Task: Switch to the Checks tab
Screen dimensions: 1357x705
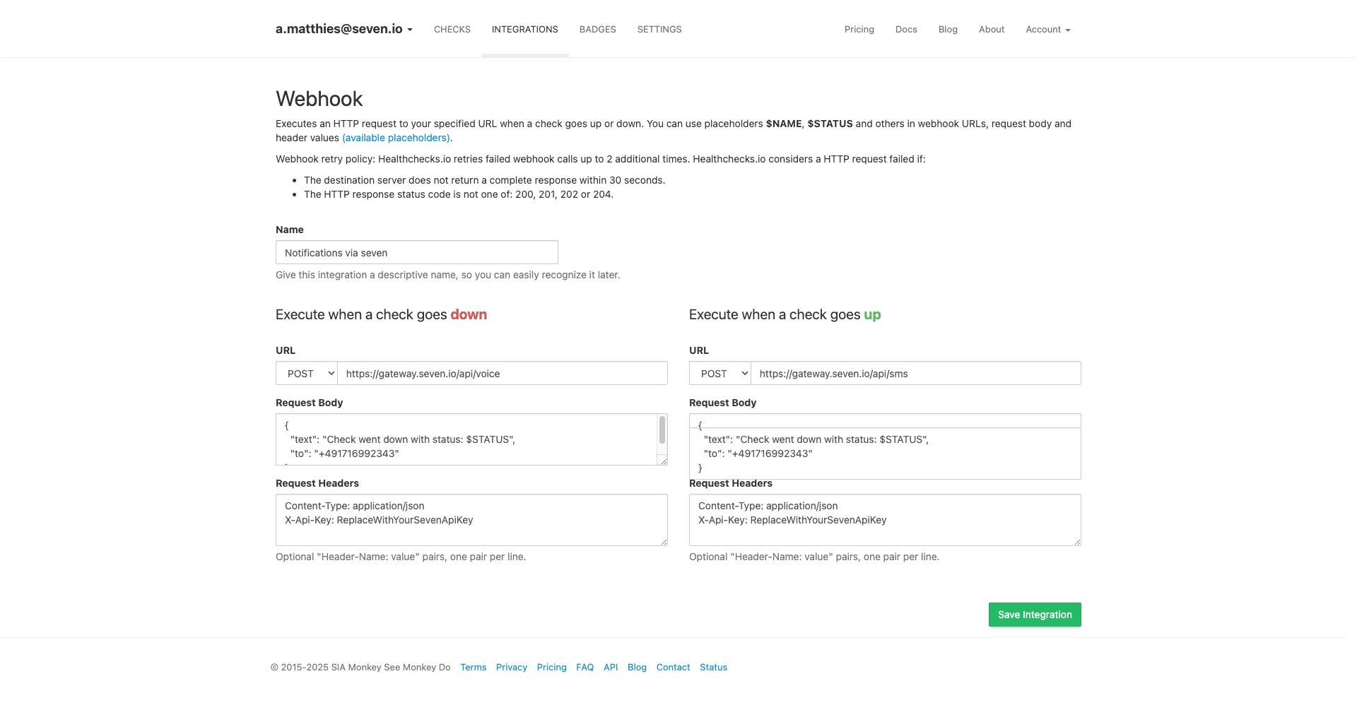Action: tap(452, 29)
